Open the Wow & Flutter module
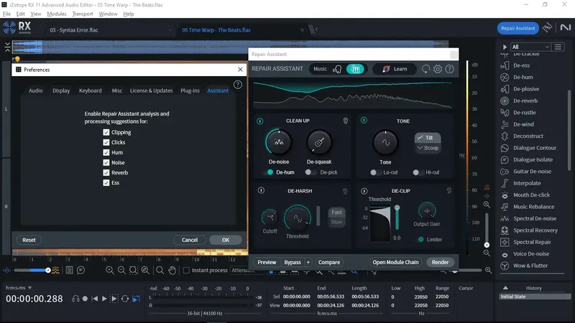 (x=530, y=266)
